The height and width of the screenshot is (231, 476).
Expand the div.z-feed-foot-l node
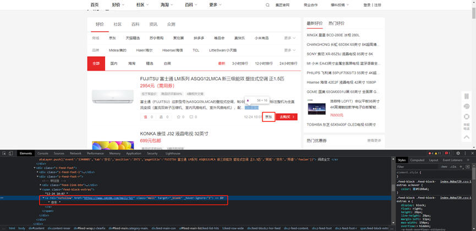pos(37,172)
